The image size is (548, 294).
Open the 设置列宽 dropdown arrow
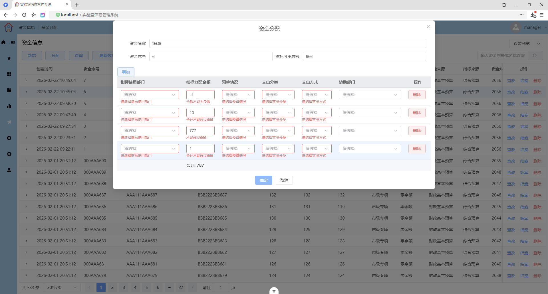pos(539,44)
